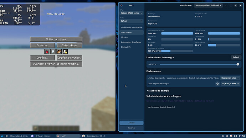Open the Discord tray icon
246x138 pixels.
(231, 136)
